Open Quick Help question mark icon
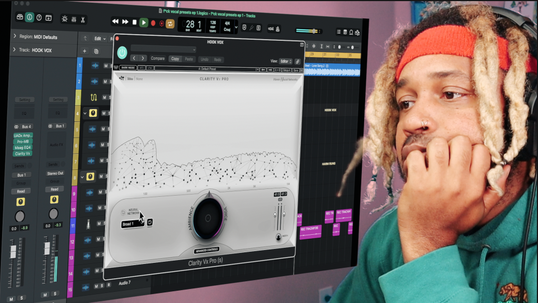Viewport: 538px width, 303px height. click(39, 17)
